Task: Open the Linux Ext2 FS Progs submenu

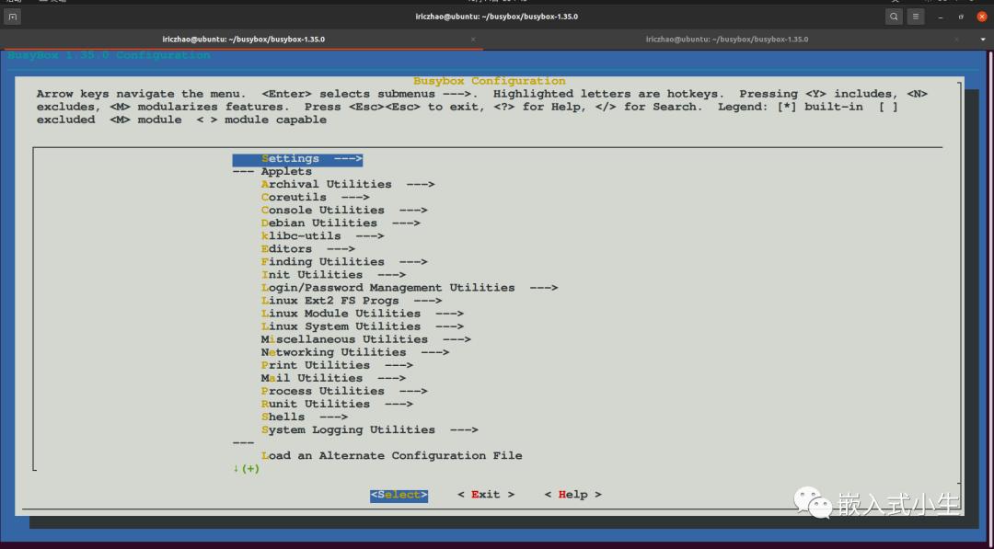Action: 352,301
